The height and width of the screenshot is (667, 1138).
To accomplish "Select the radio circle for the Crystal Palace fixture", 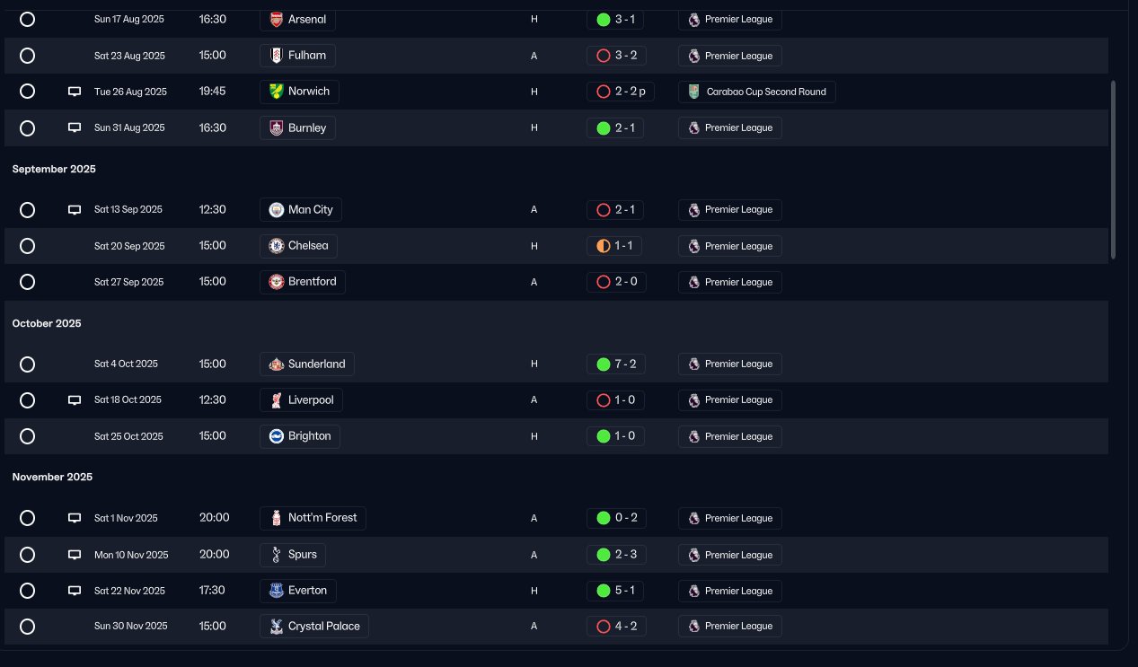I will (27, 627).
